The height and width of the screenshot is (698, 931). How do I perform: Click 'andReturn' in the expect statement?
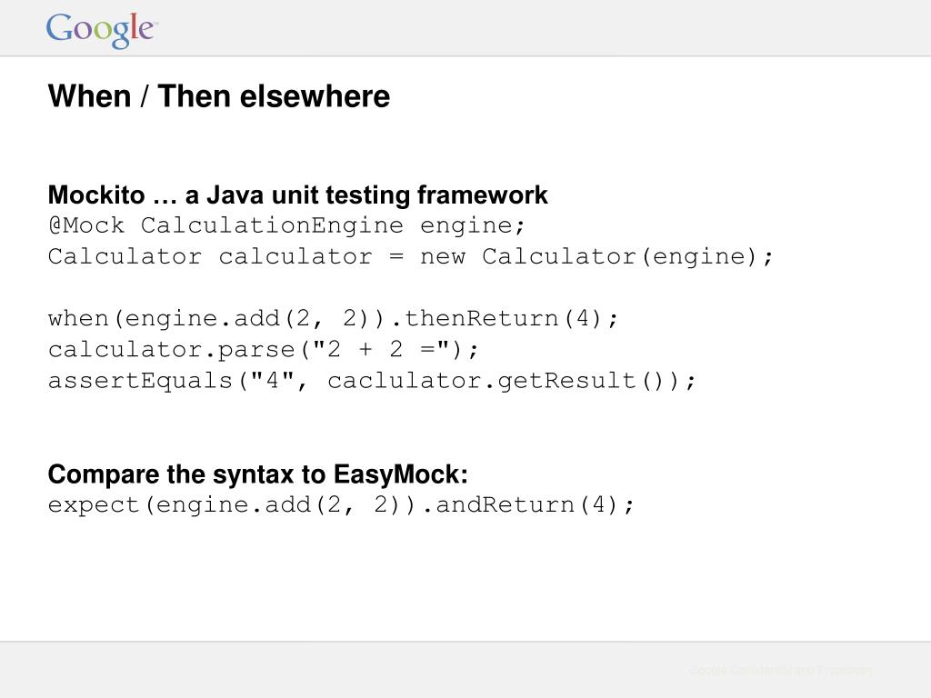pos(505,505)
